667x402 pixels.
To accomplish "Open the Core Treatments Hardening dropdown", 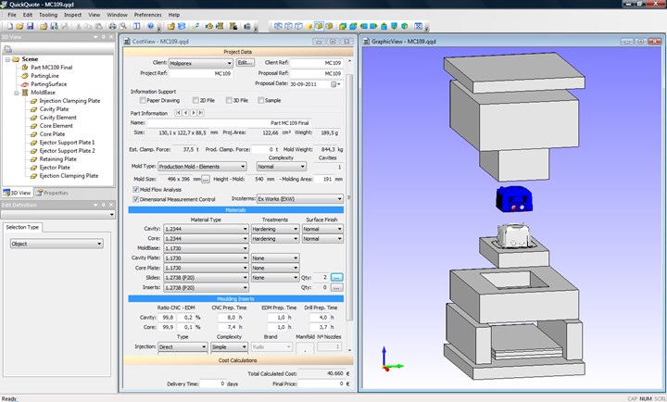I will [x=275, y=239].
